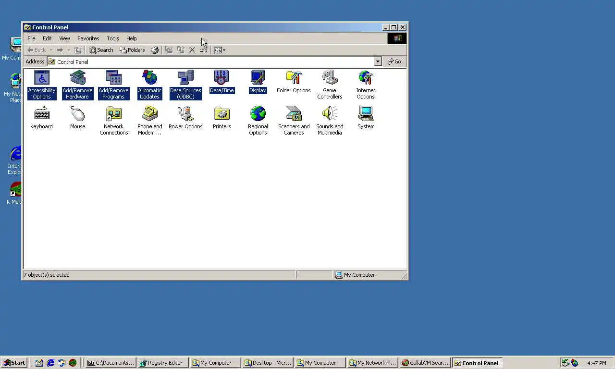Select the Keyboard icon
The width and height of the screenshot is (615, 369).
point(42,118)
